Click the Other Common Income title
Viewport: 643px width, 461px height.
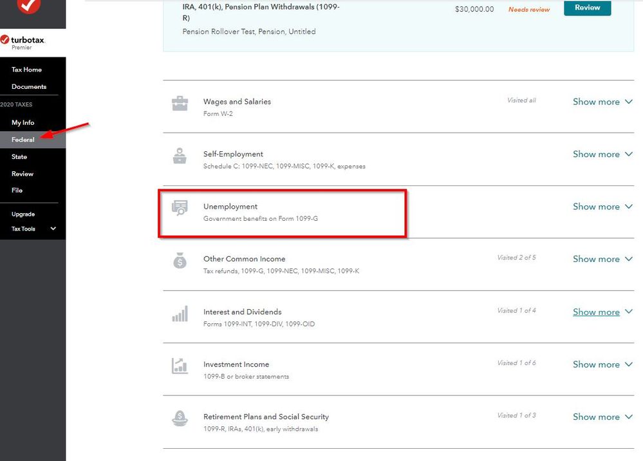[245, 259]
